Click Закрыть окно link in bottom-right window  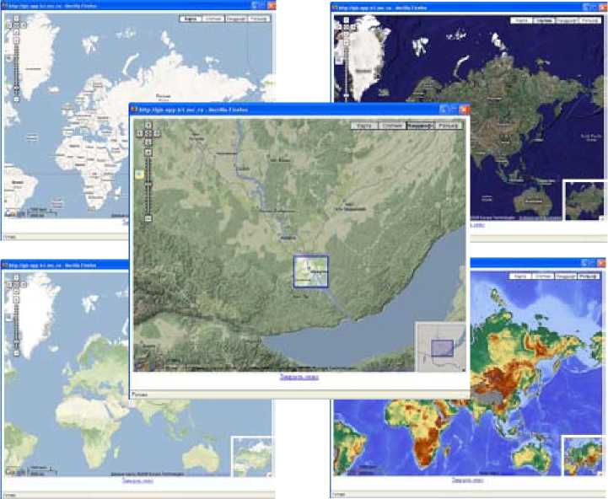(467, 480)
